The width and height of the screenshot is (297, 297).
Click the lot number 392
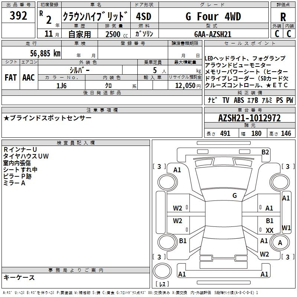pos(18,16)
